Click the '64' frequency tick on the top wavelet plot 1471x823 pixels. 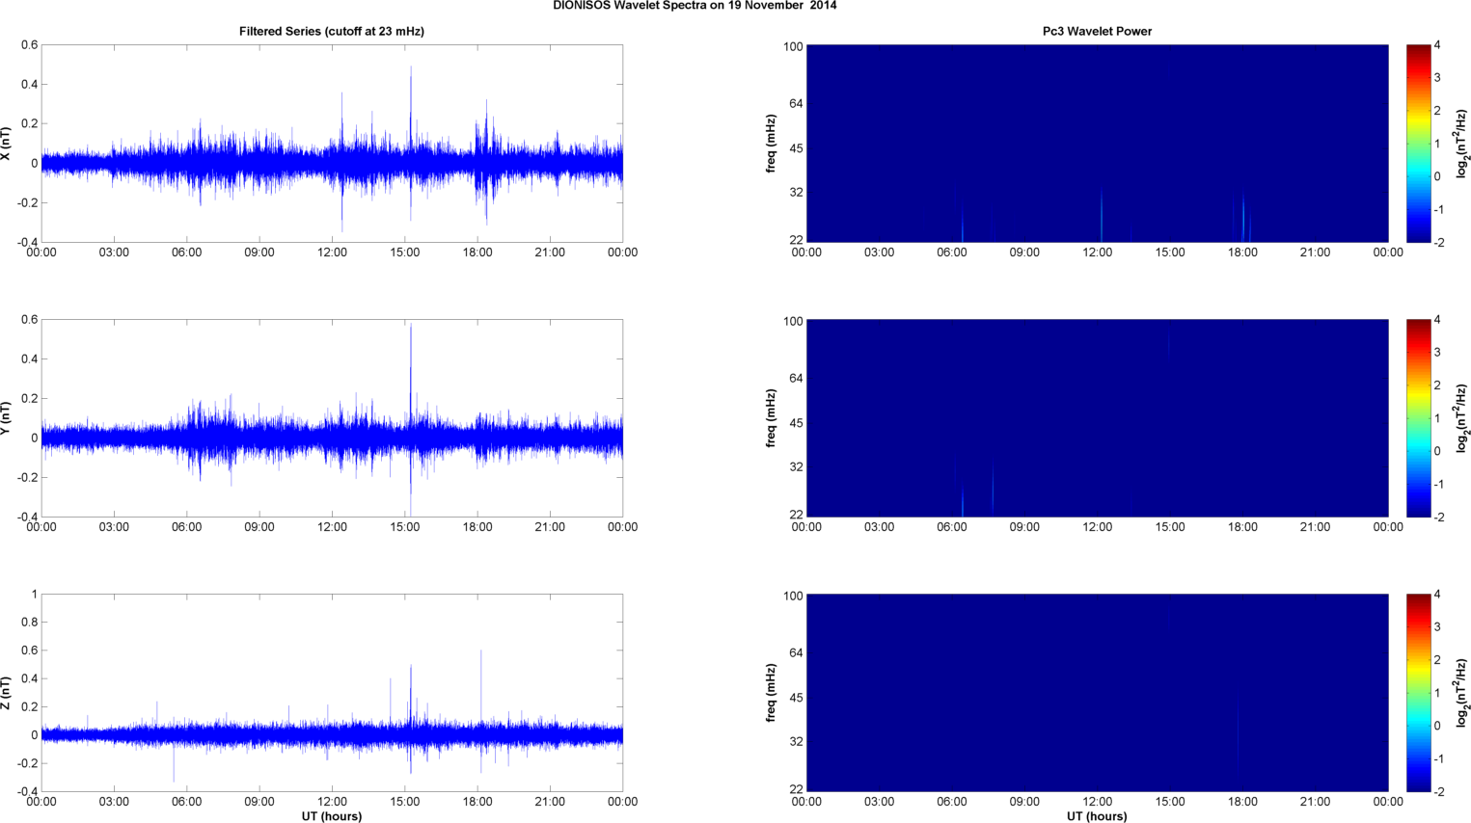point(796,104)
